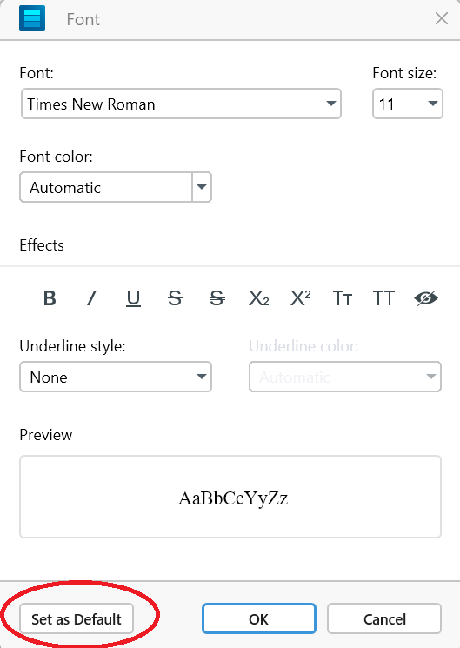Enable the Superscript effect
Screen dimensions: 460x648
301,298
